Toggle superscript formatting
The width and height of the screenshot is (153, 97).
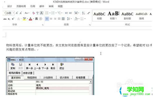(13, 19)
